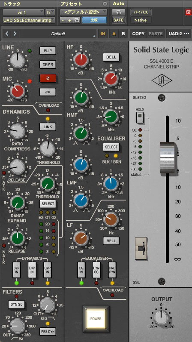This screenshot has height=342, width=192.
Task: Toggle the LF BELL button
Action: [x=111, y=241]
